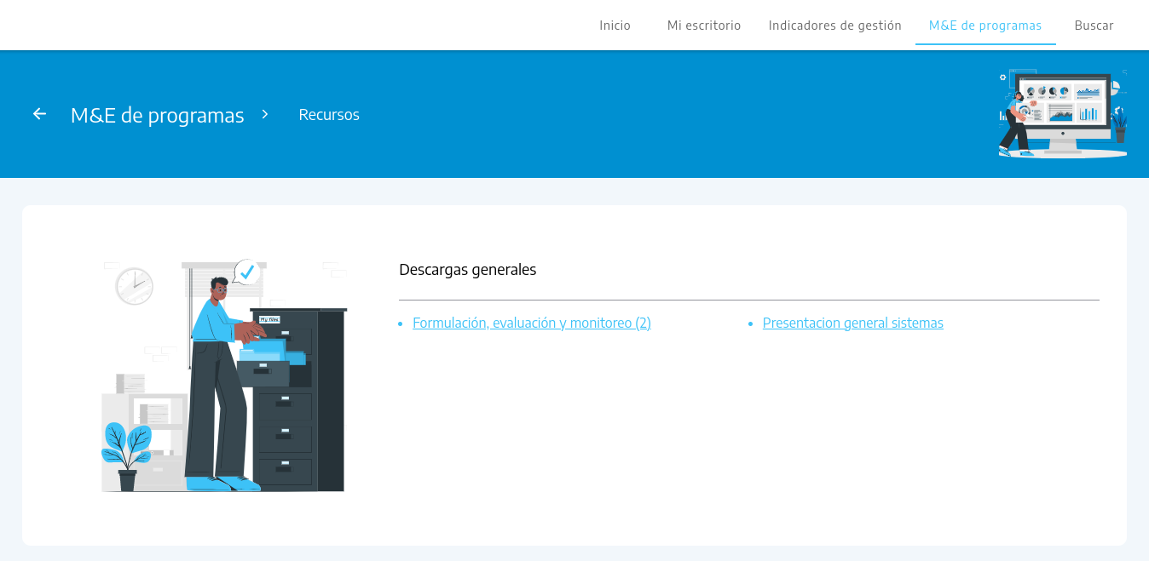This screenshot has width=1149, height=561.
Task: Open Formulación, evaluación y monitoreo (2) link
Action: coord(532,323)
